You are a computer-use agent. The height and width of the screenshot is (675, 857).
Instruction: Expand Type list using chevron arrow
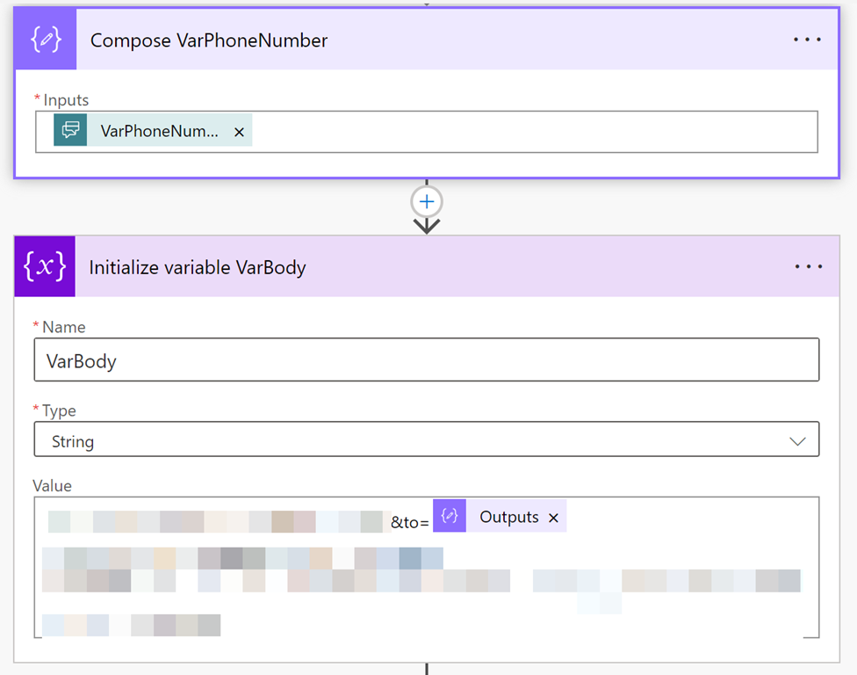coord(797,441)
